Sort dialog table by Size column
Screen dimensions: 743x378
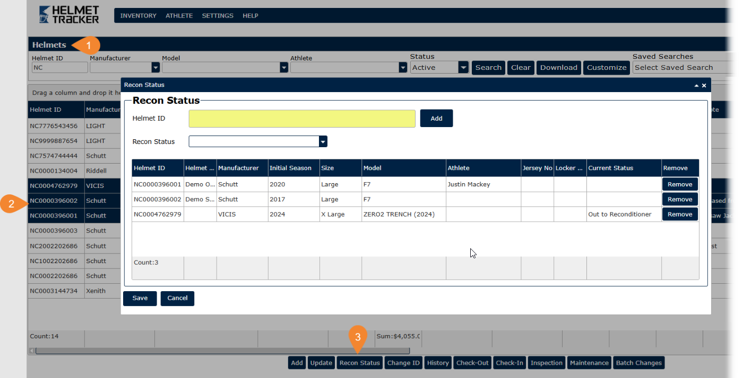tap(340, 168)
